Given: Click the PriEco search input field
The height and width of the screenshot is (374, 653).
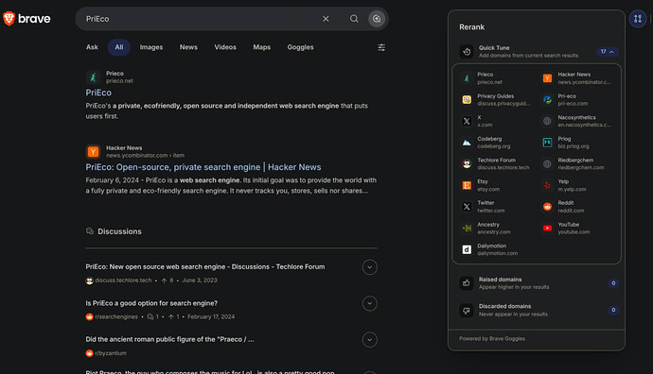Looking at the screenshot, I should (200, 19).
